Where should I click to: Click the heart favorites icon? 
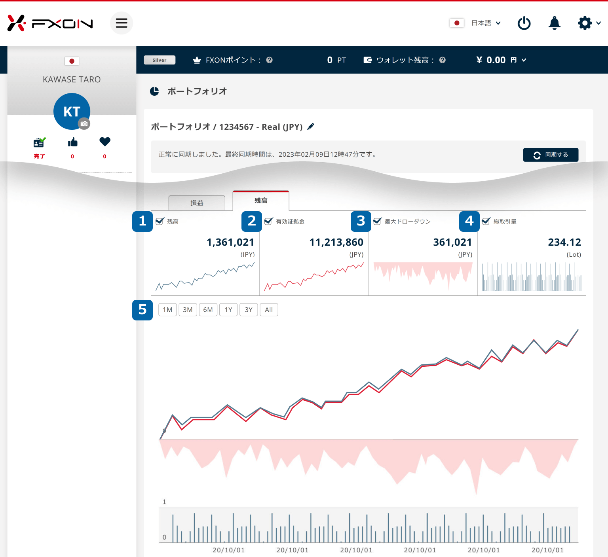pos(105,142)
